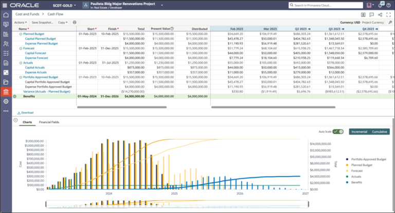Open the settings gear in the sidebar
The width and height of the screenshot is (395, 213).
pyautogui.click(x=6, y=101)
